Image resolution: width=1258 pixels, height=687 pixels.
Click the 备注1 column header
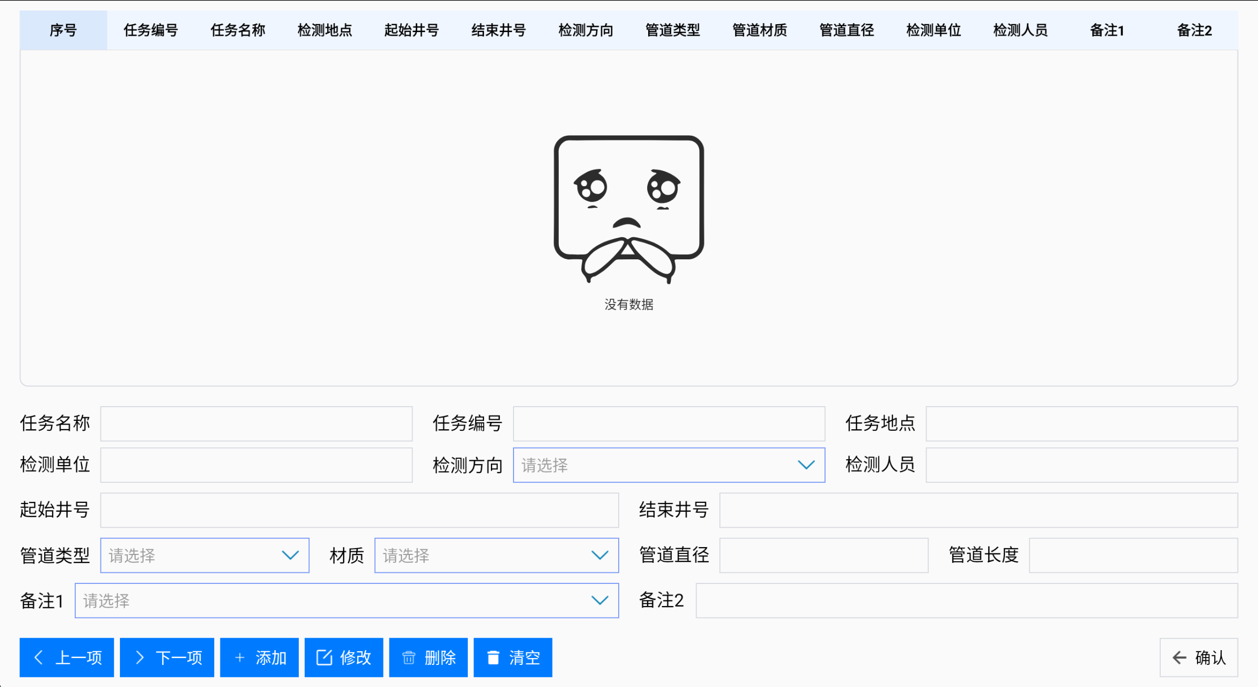(1108, 30)
